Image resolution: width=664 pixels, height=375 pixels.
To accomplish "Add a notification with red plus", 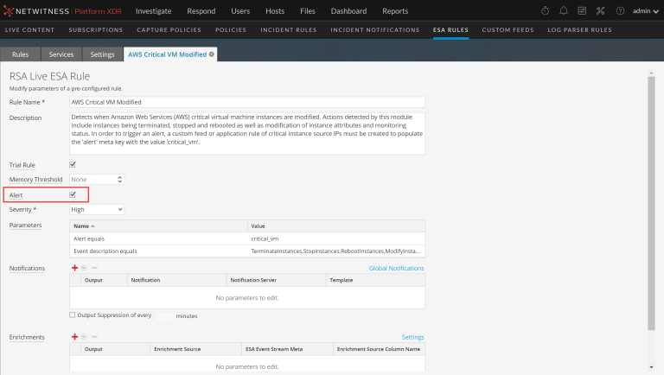I will (73, 268).
